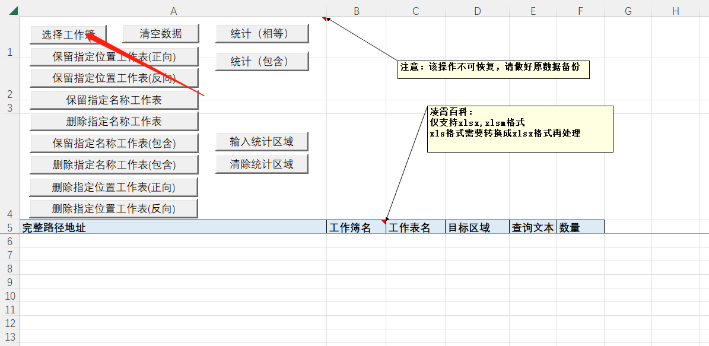This screenshot has height=346, width=709.
Task: Click the 凌霄百科 comment note box
Action: coord(520,129)
